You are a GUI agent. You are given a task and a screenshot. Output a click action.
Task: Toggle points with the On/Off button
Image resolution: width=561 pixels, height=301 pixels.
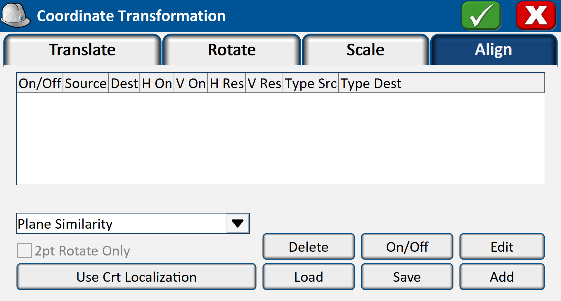tap(407, 247)
